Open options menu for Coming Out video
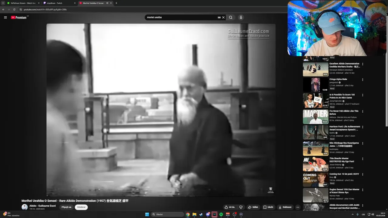The image size is (388, 218). click(x=363, y=175)
